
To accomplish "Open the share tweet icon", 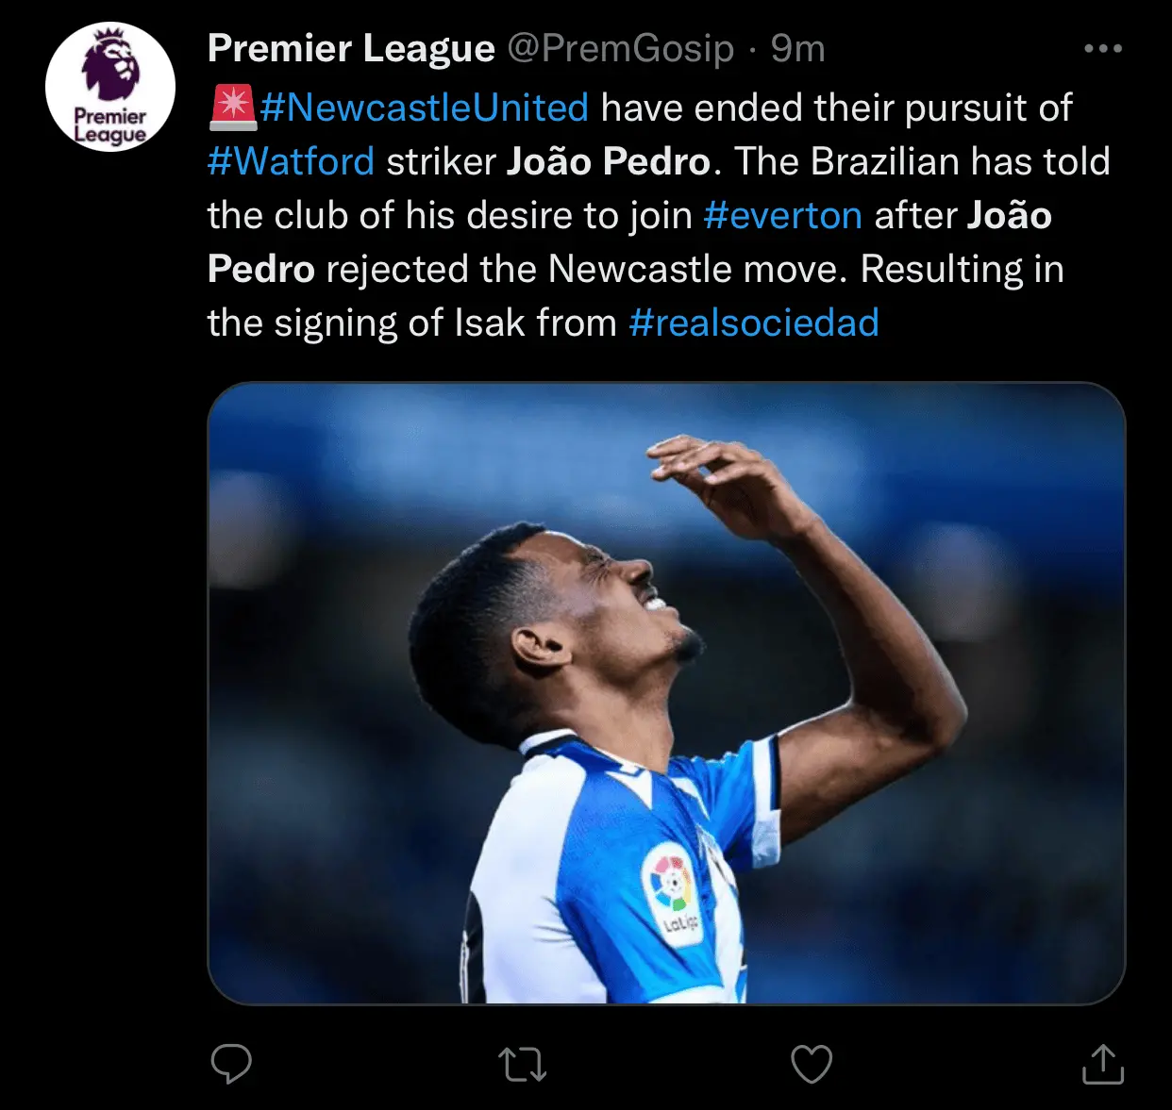I will click(x=1102, y=1064).
